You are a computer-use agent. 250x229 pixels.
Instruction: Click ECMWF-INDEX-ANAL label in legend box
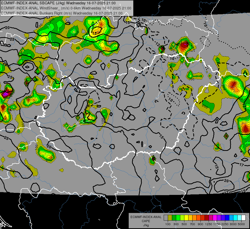click(x=146, y=217)
